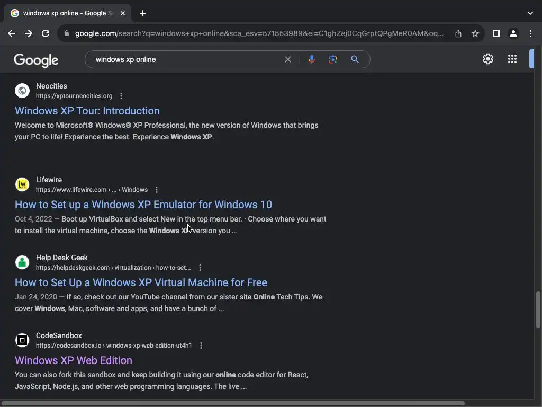This screenshot has height=407, width=542.
Task: Search by image with Lens icon
Action: point(332,59)
